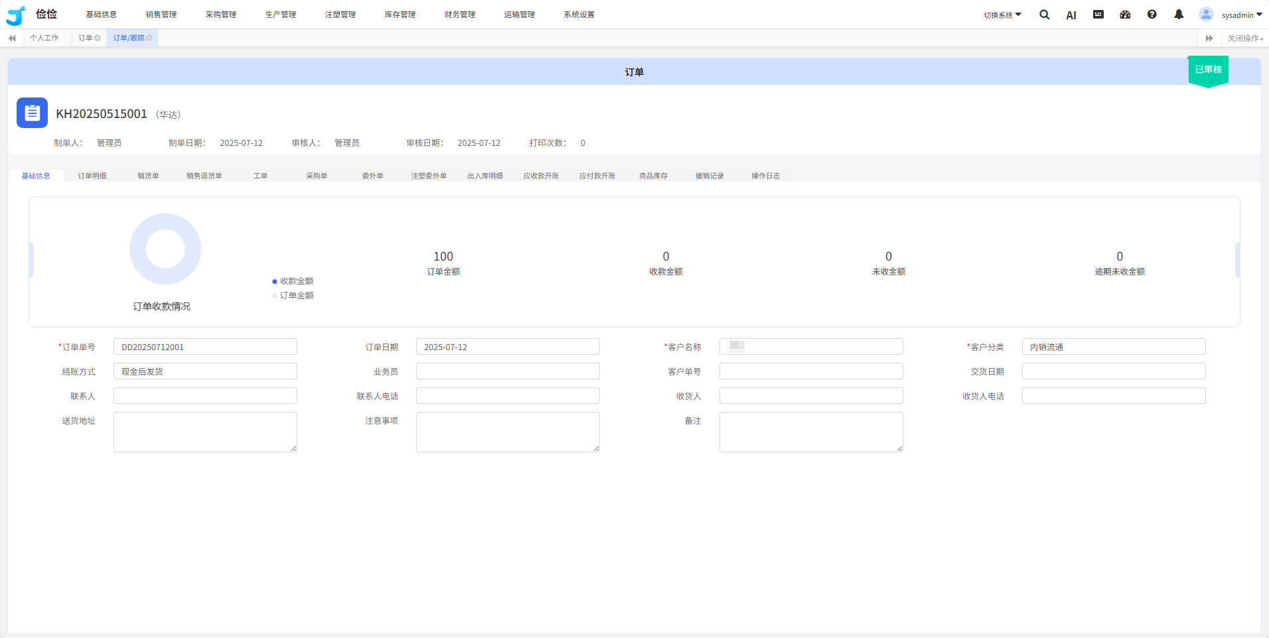Switch to the 订单明细 tab

(x=92, y=176)
